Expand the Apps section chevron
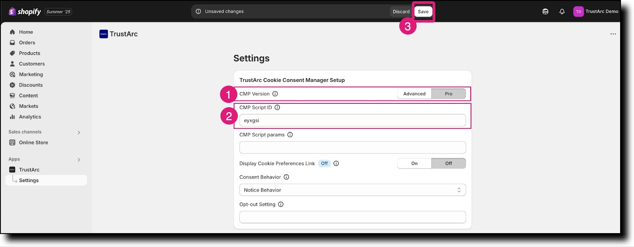The image size is (634, 247). tap(79, 160)
